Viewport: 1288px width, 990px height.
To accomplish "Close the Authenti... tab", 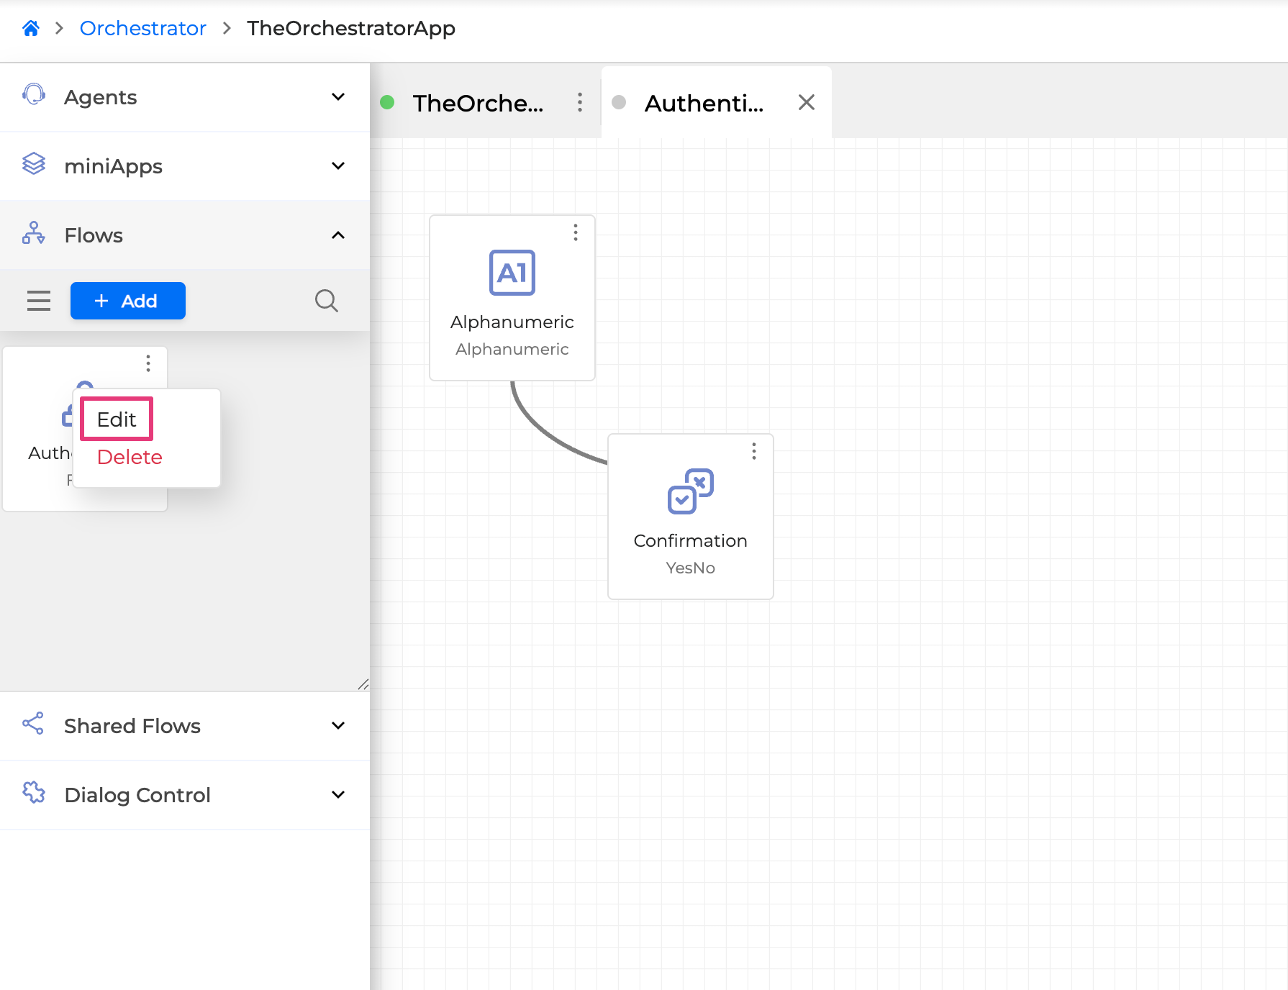I will coord(807,102).
